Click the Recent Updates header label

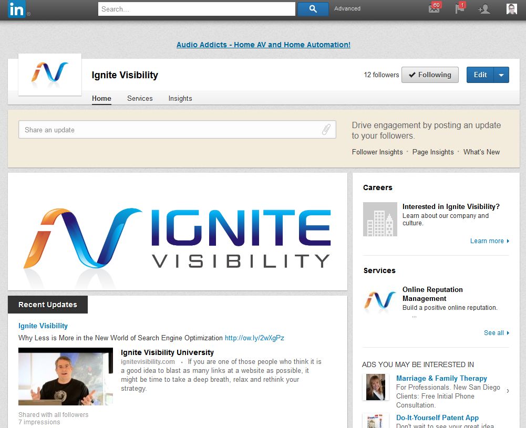pyautogui.click(x=48, y=305)
